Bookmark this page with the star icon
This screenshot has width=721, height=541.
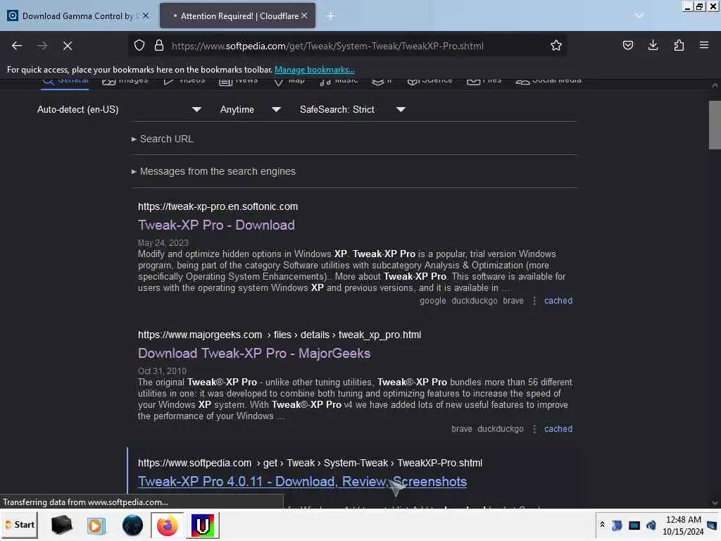point(556,46)
